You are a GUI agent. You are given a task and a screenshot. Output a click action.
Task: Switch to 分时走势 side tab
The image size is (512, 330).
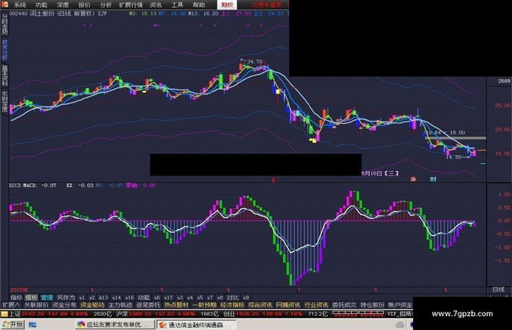pos(5,24)
